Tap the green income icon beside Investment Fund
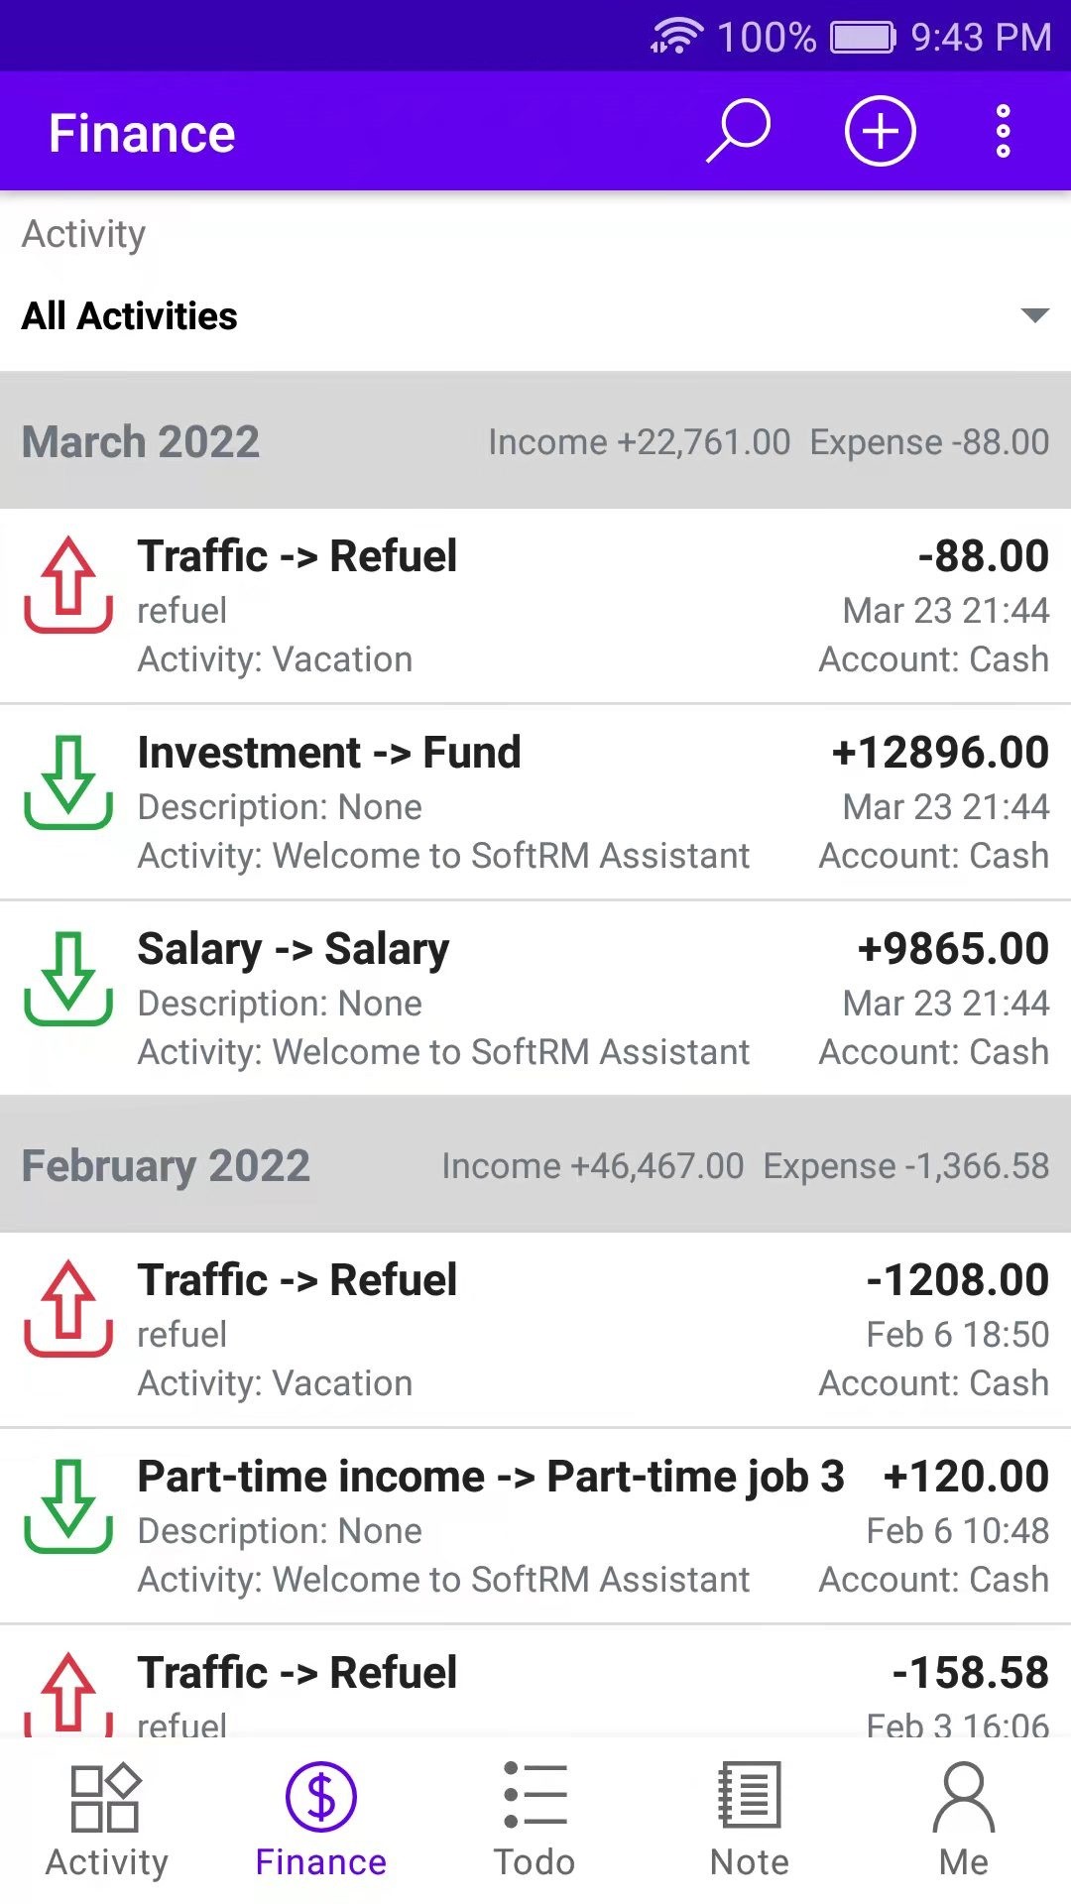Screen dimensions: 1071x1904 point(67,782)
